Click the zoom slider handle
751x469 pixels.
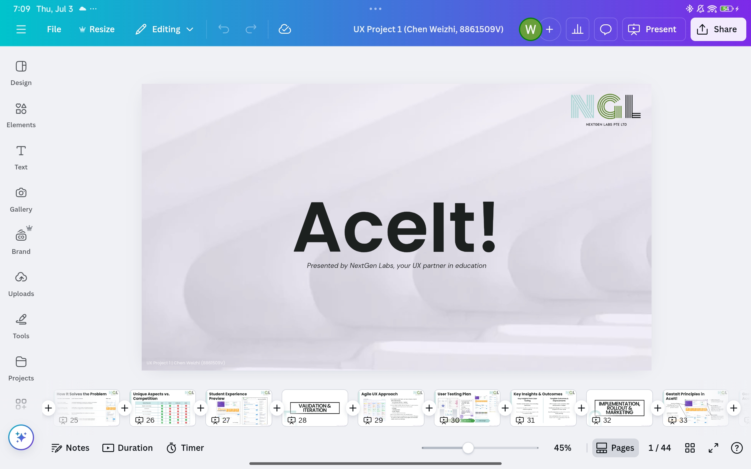[x=468, y=448]
